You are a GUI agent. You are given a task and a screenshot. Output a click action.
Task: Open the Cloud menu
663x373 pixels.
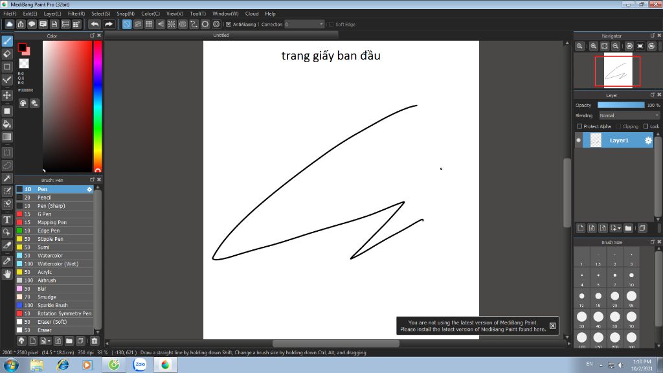click(x=252, y=14)
